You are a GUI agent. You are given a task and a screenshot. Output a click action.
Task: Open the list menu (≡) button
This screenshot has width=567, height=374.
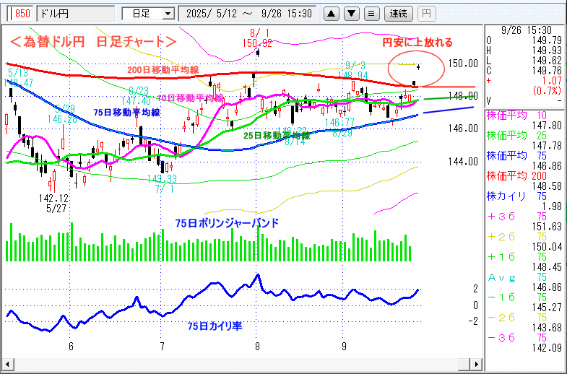pyautogui.click(x=371, y=13)
